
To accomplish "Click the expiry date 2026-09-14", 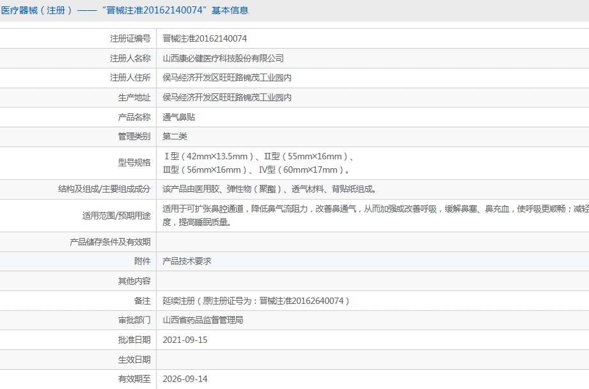I will pos(185,379).
